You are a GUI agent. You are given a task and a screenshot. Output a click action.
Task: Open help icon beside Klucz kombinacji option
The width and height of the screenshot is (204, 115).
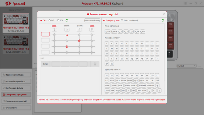coord(163,20)
